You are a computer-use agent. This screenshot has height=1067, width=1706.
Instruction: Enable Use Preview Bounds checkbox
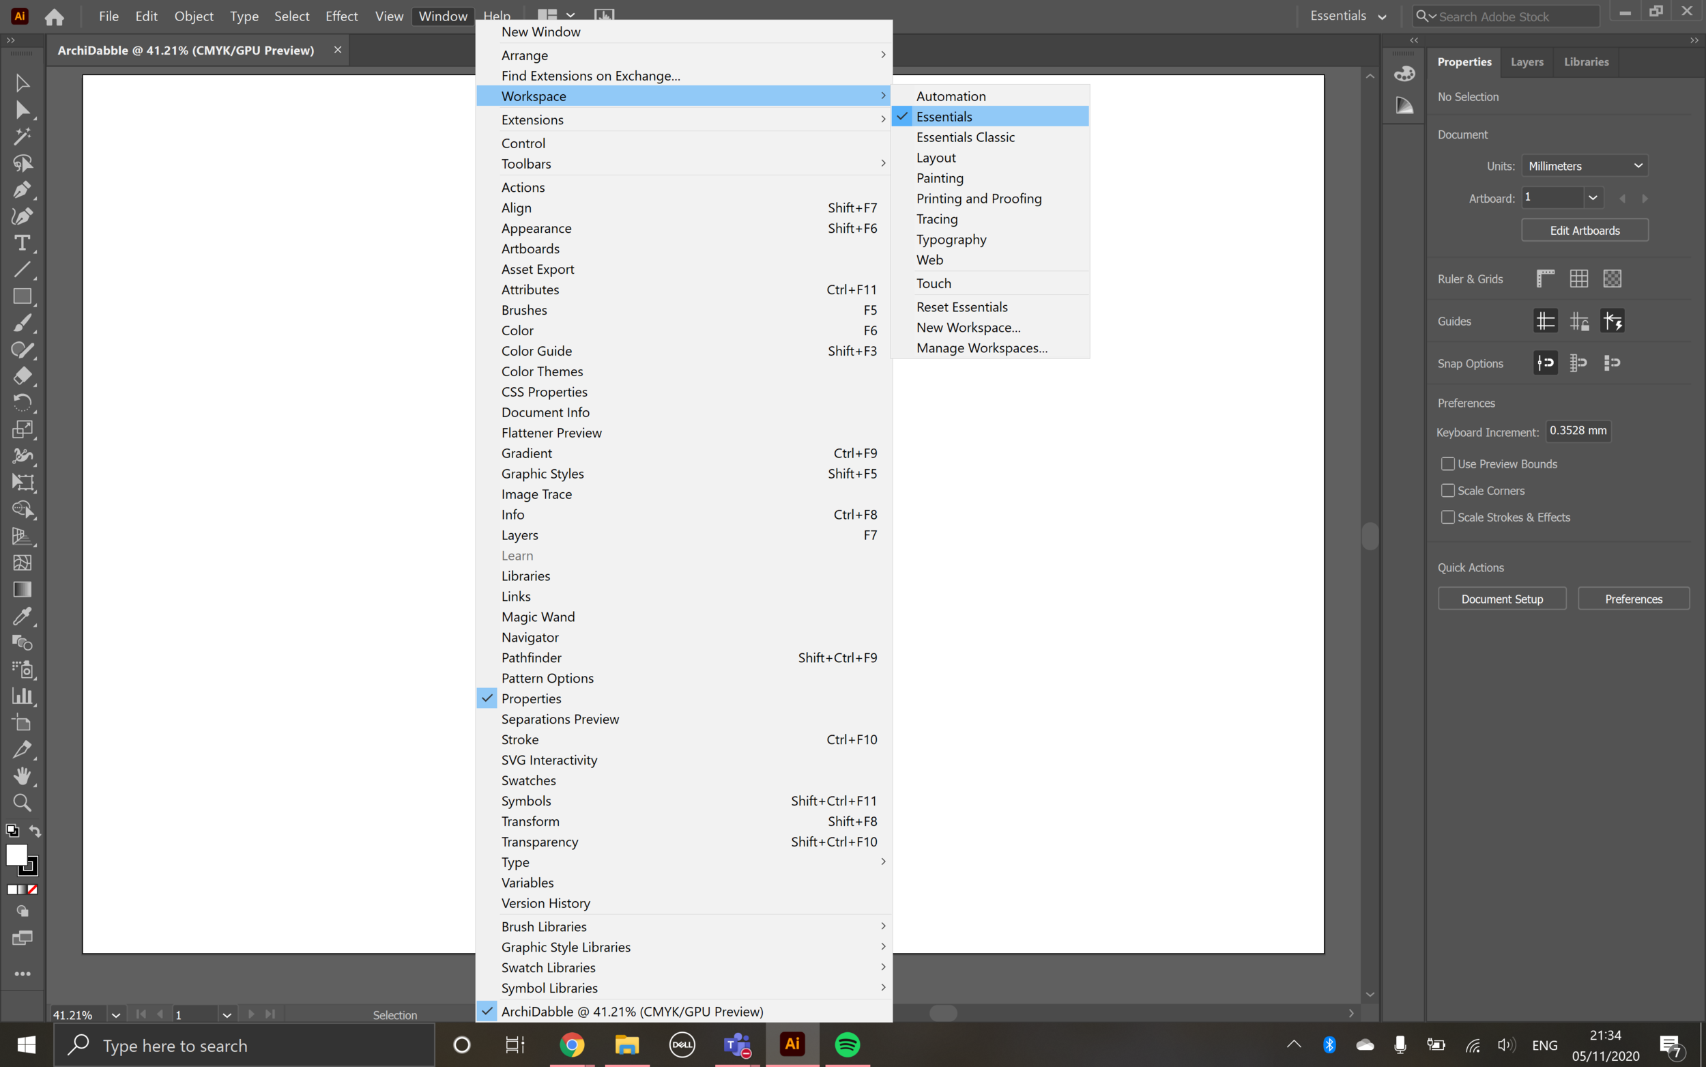(x=1447, y=464)
